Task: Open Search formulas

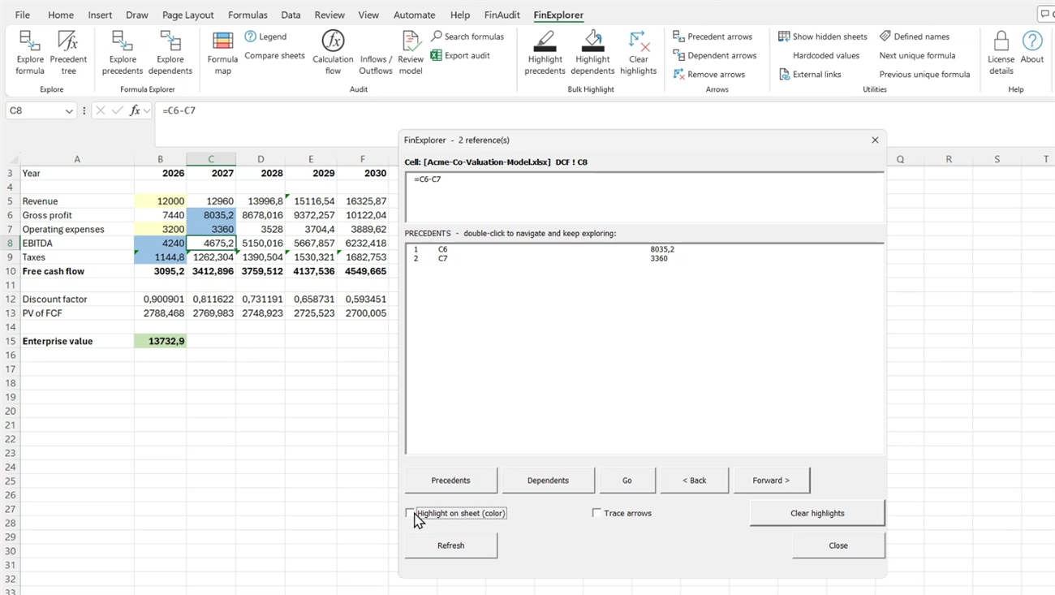Action: (x=467, y=37)
